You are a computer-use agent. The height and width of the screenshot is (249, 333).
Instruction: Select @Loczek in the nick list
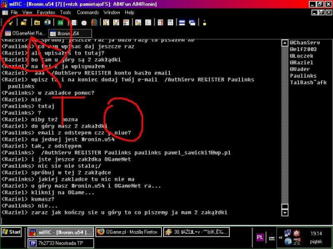pos(302,56)
